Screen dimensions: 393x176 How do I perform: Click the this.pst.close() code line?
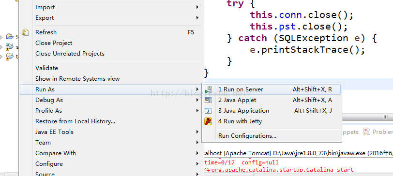pos(299,27)
